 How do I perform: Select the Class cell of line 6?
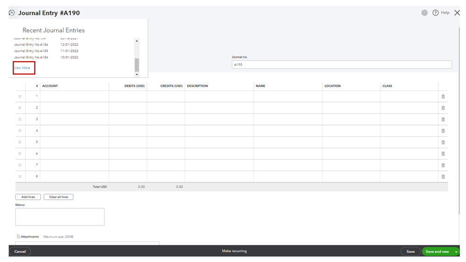[409, 153]
